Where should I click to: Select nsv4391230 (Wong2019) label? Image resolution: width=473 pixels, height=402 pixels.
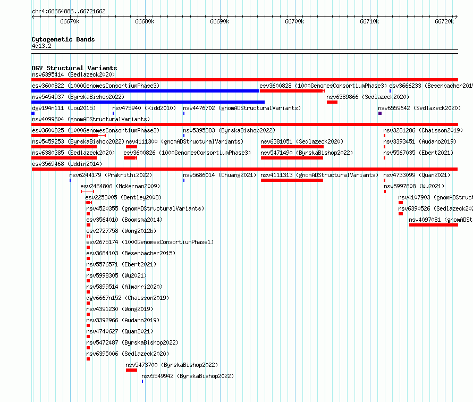[120, 309]
